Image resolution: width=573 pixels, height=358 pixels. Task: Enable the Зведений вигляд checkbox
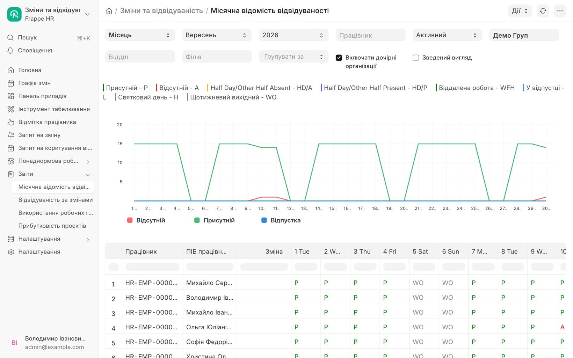click(x=416, y=58)
